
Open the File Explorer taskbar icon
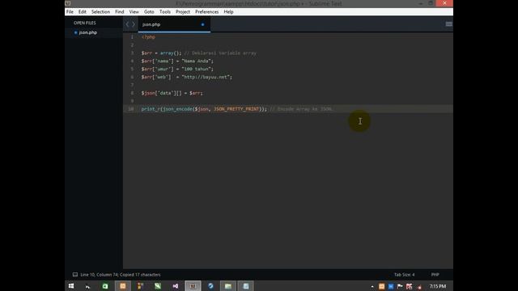point(228,286)
